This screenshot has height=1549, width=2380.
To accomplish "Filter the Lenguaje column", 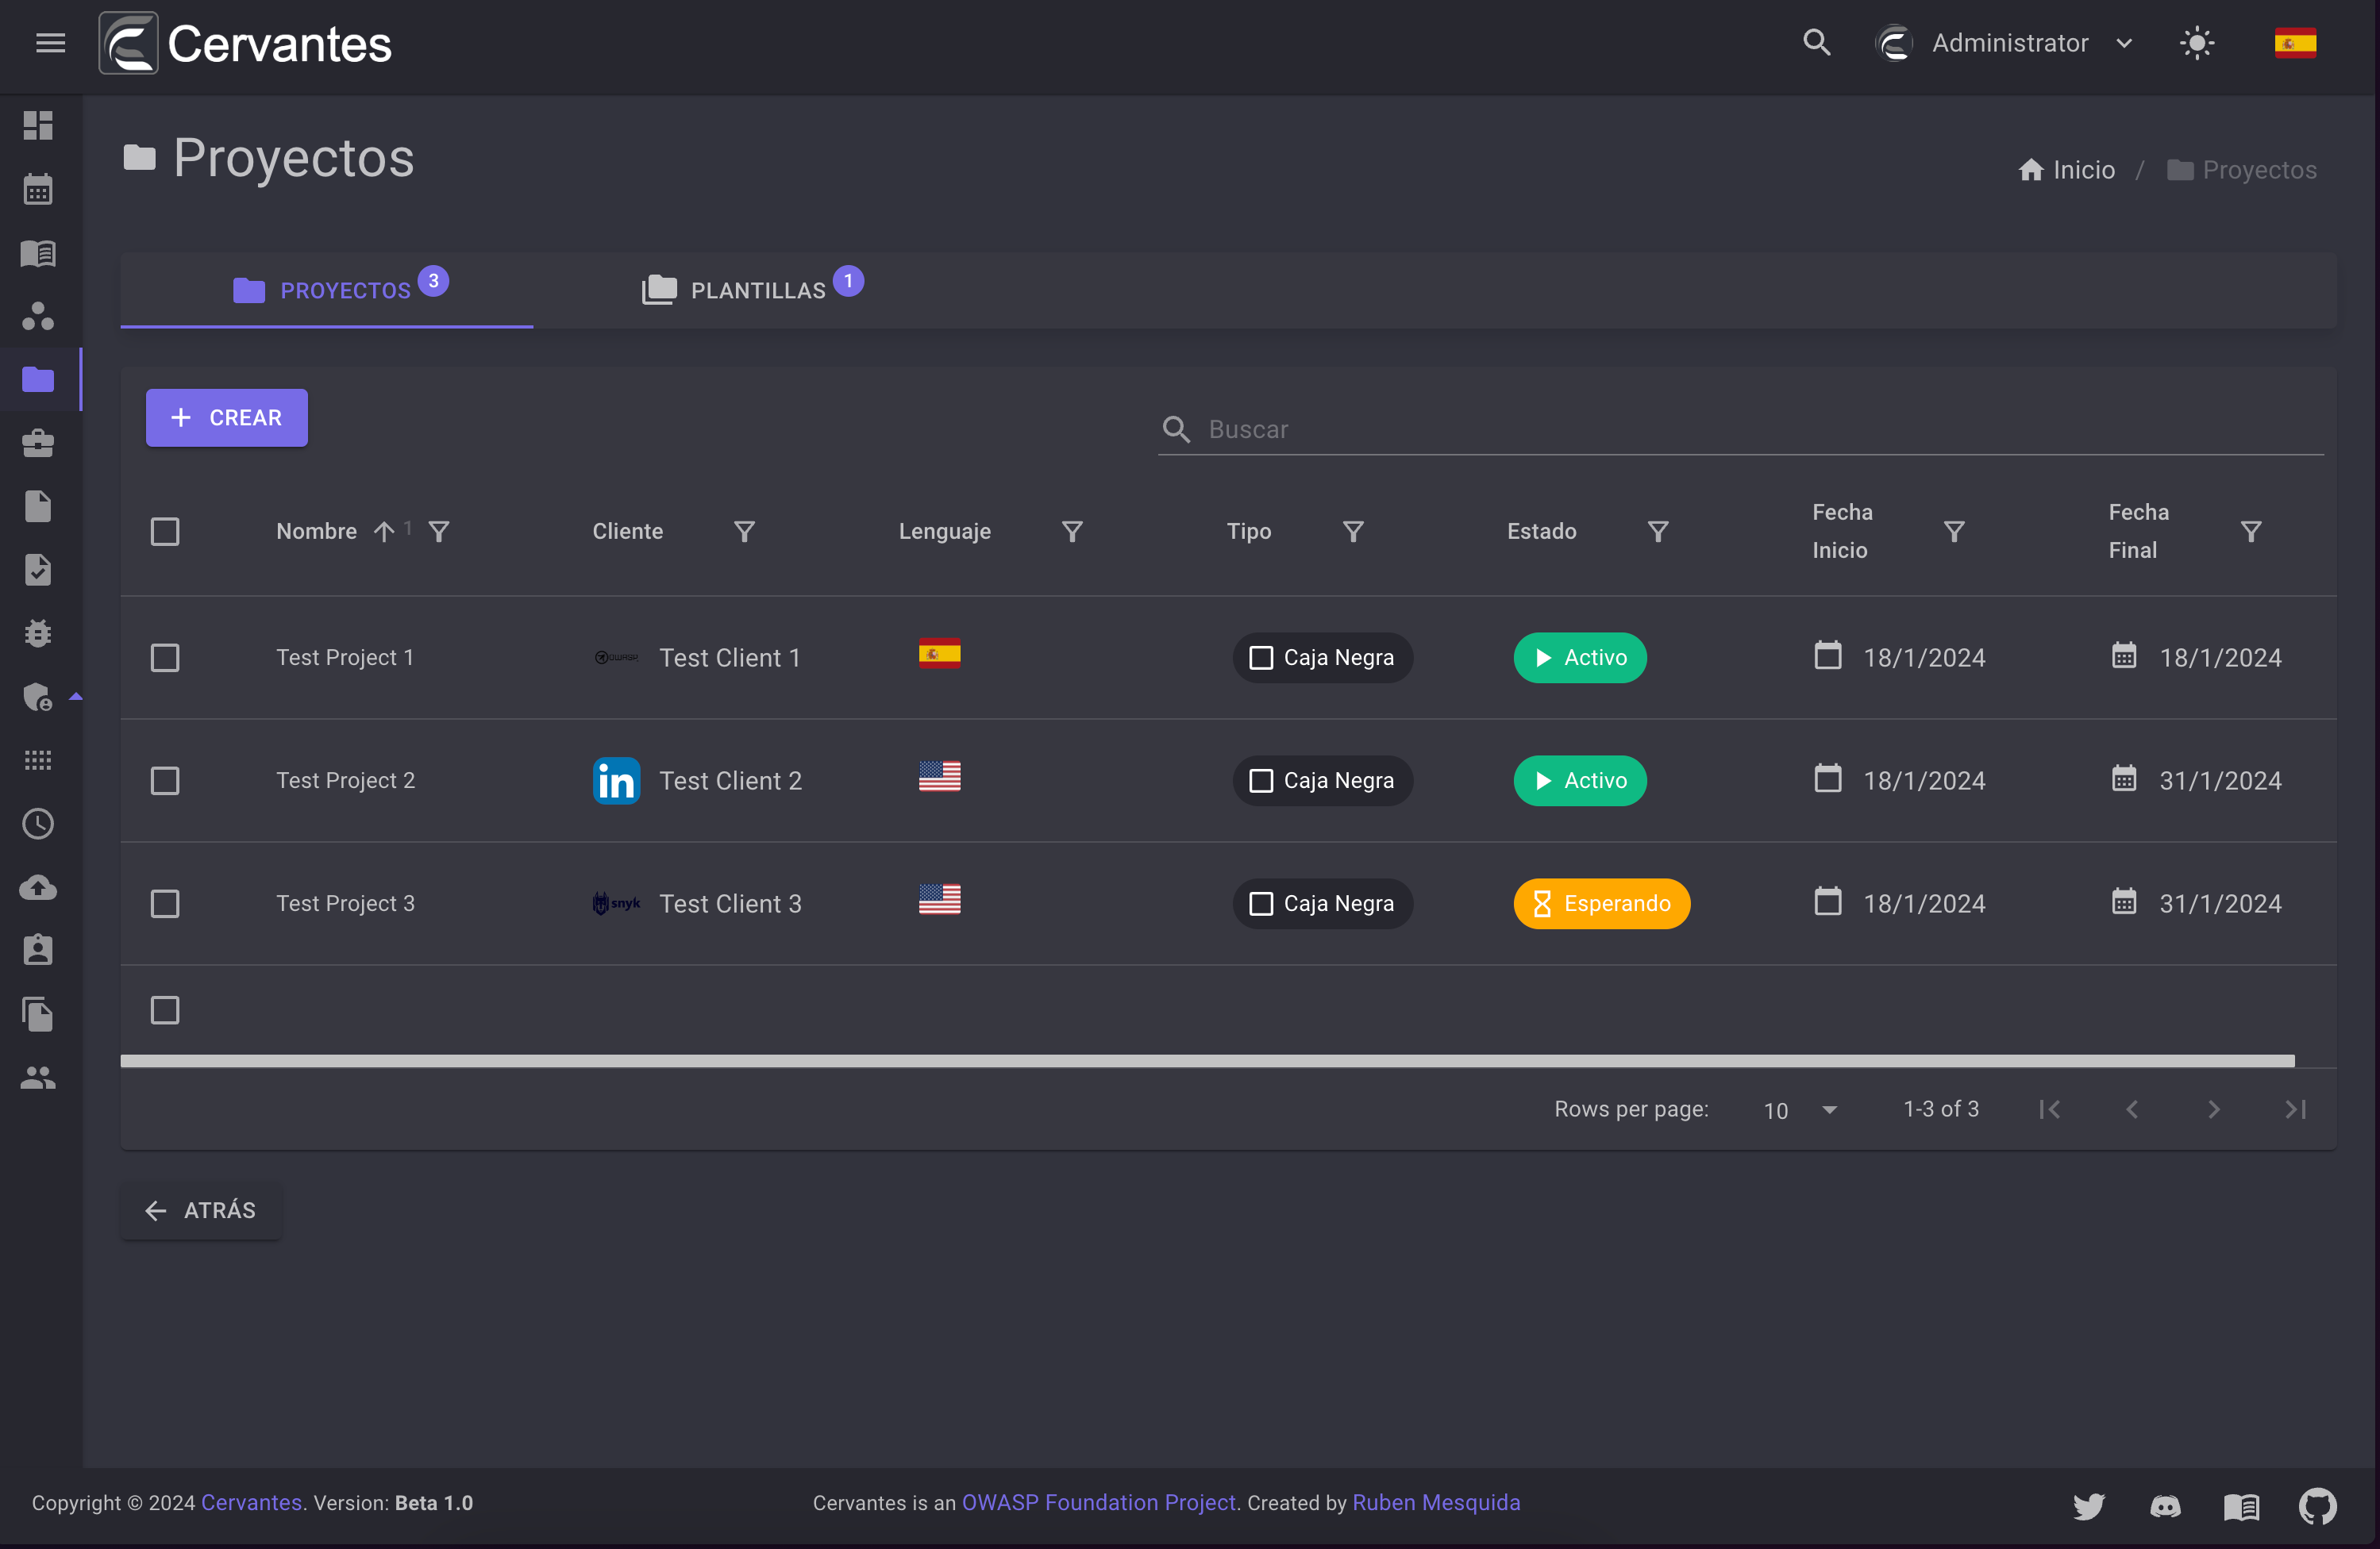I will pos(1072,532).
